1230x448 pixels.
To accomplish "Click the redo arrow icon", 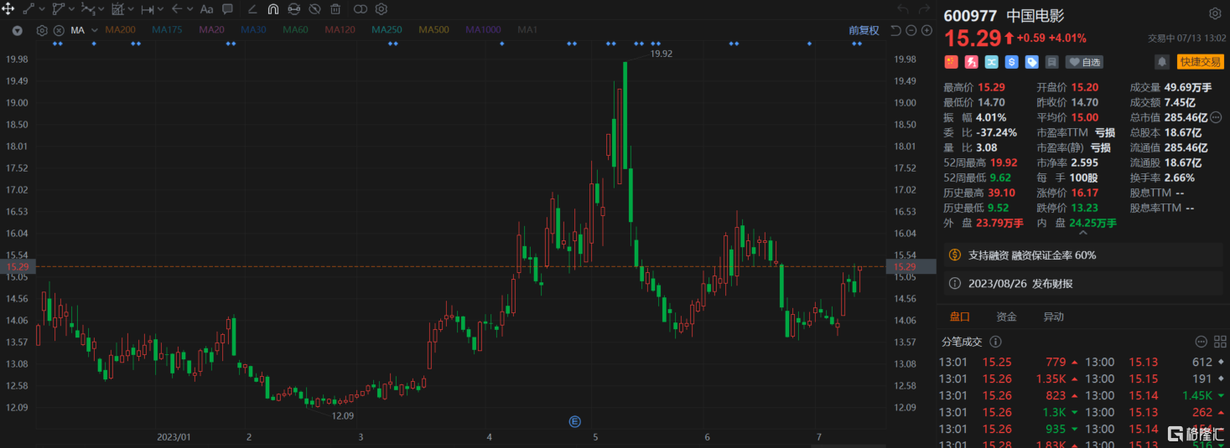I will [926, 9].
